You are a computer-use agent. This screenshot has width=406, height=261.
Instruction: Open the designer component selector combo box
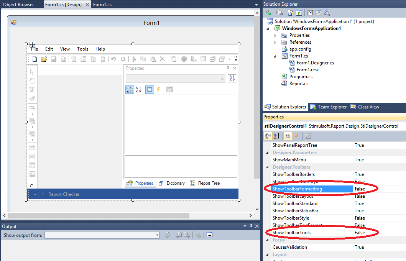click(x=175, y=79)
